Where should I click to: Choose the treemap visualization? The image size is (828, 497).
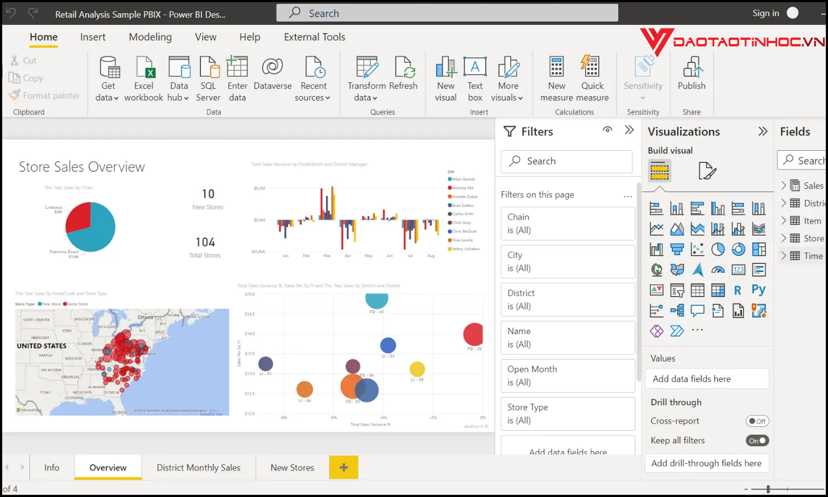point(758,248)
